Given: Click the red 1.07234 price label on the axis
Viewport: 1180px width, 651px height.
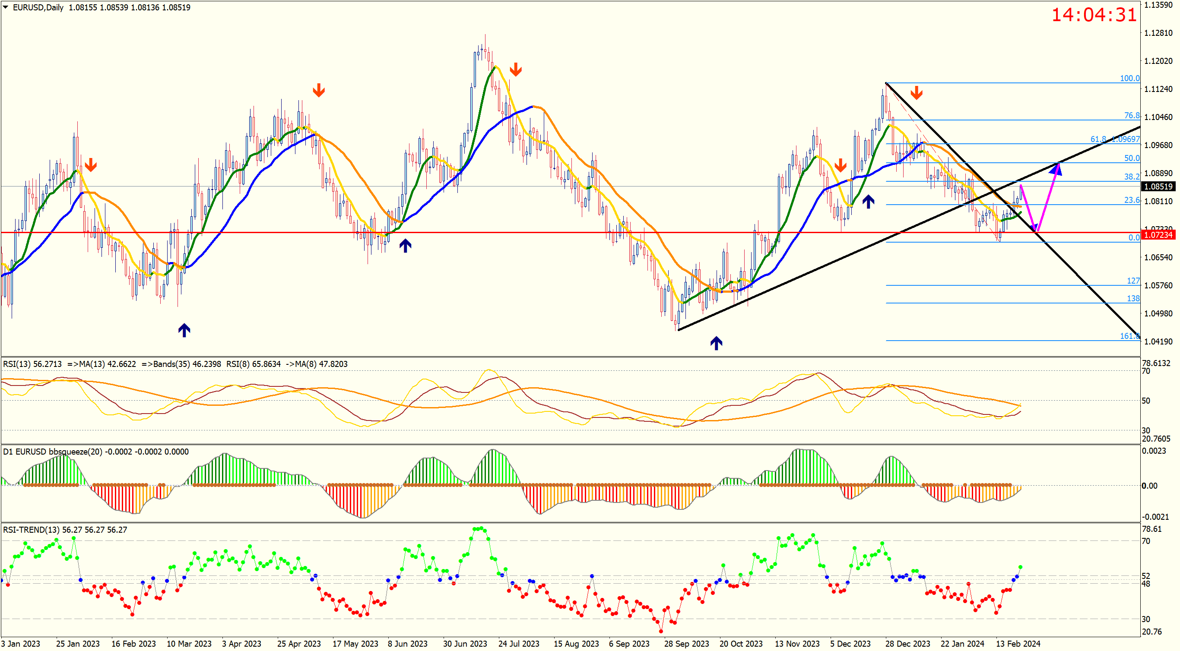Looking at the screenshot, I should pyautogui.click(x=1158, y=235).
